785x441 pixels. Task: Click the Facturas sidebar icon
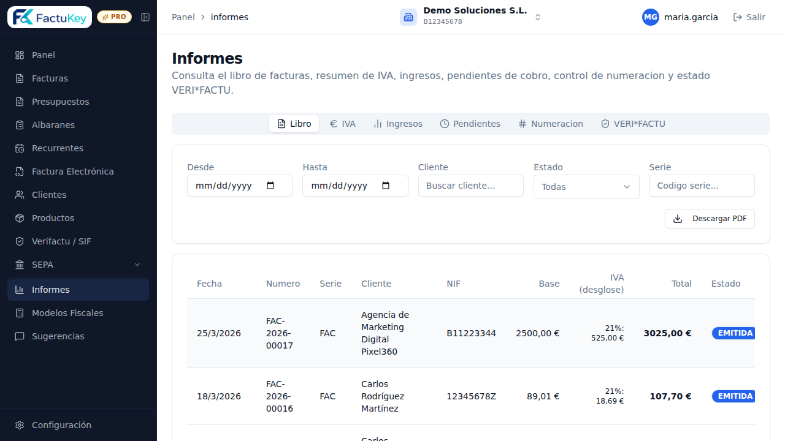coord(20,78)
